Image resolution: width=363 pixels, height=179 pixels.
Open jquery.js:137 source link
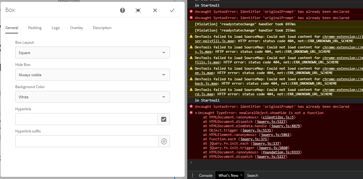[x=266, y=144]
